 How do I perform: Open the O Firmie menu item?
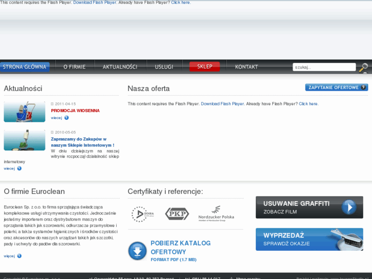(x=75, y=67)
